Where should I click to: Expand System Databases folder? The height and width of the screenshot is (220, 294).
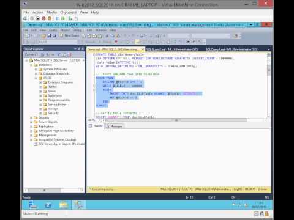(36, 70)
